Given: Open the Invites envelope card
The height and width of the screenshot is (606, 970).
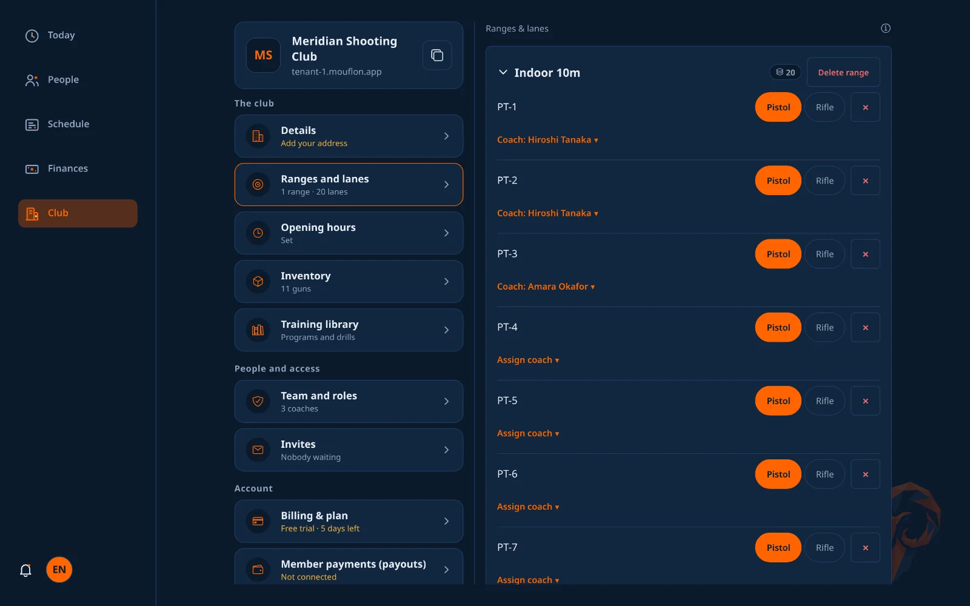Looking at the screenshot, I should [349, 450].
